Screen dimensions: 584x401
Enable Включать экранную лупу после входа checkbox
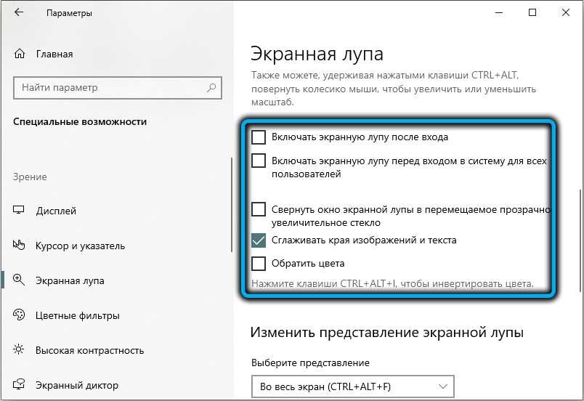pos(259,137)
